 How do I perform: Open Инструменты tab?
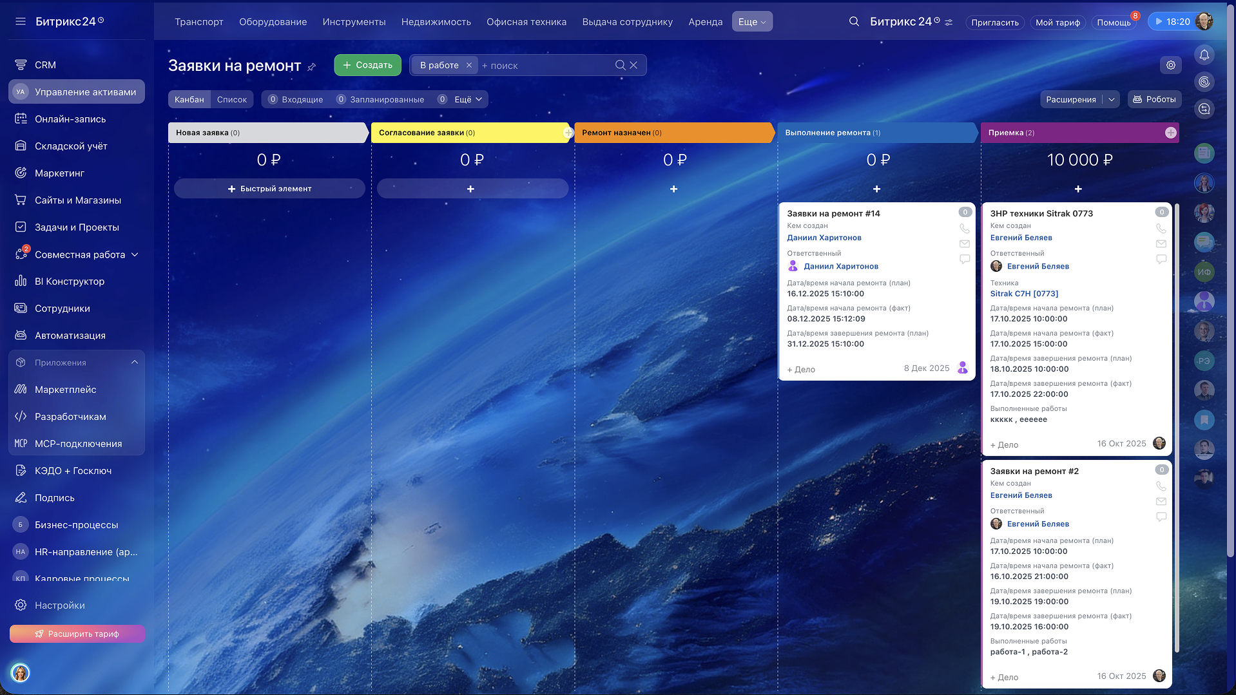pyautogui.click(x=354, y=22)
